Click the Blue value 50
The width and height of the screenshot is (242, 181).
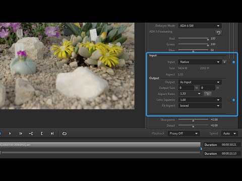tap(212, 50)
